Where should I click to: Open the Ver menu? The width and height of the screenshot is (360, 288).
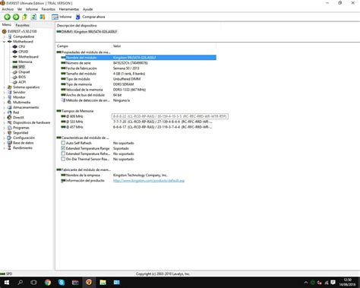coord(20,9)
